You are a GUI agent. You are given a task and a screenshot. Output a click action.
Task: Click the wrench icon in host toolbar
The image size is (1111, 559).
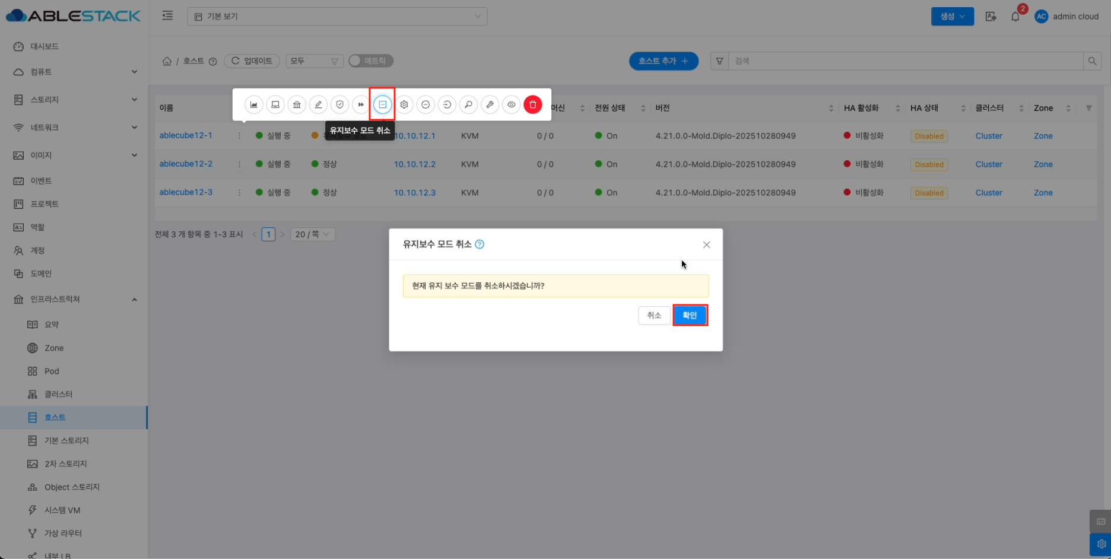pyautogui.click(x=490, y=104)
